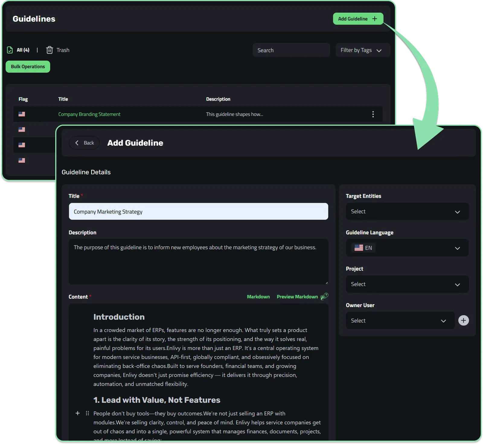Image resolution: width=483 pixels, height=444 pixels.
Task: Click the Add Guideline button
Action: (358, 19)
